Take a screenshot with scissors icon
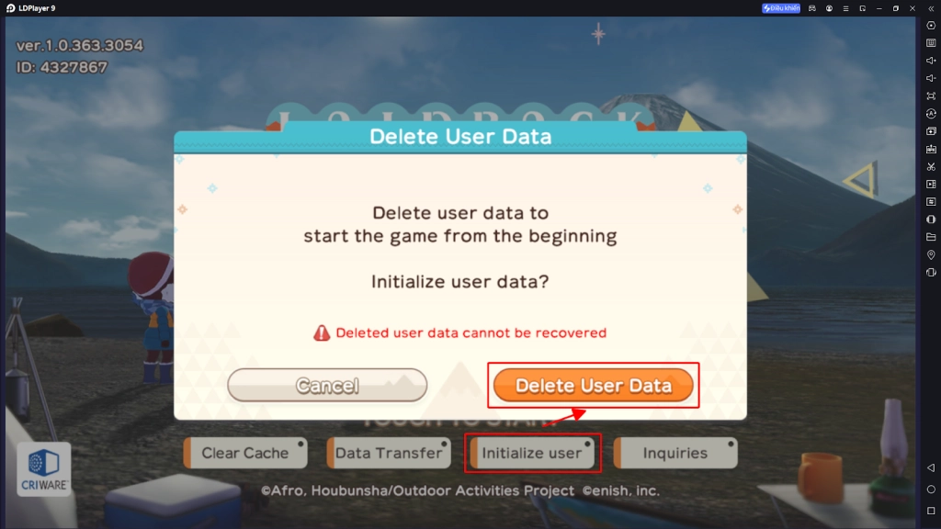The height and width of the screenshot is (529, 941). (x=931, y=166)
